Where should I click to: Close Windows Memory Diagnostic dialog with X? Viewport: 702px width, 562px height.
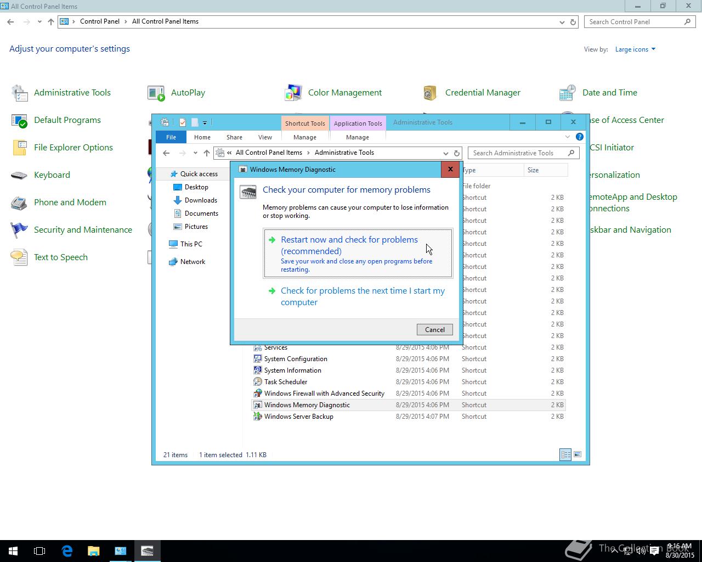pyautogui.click(x=450, y=169)
